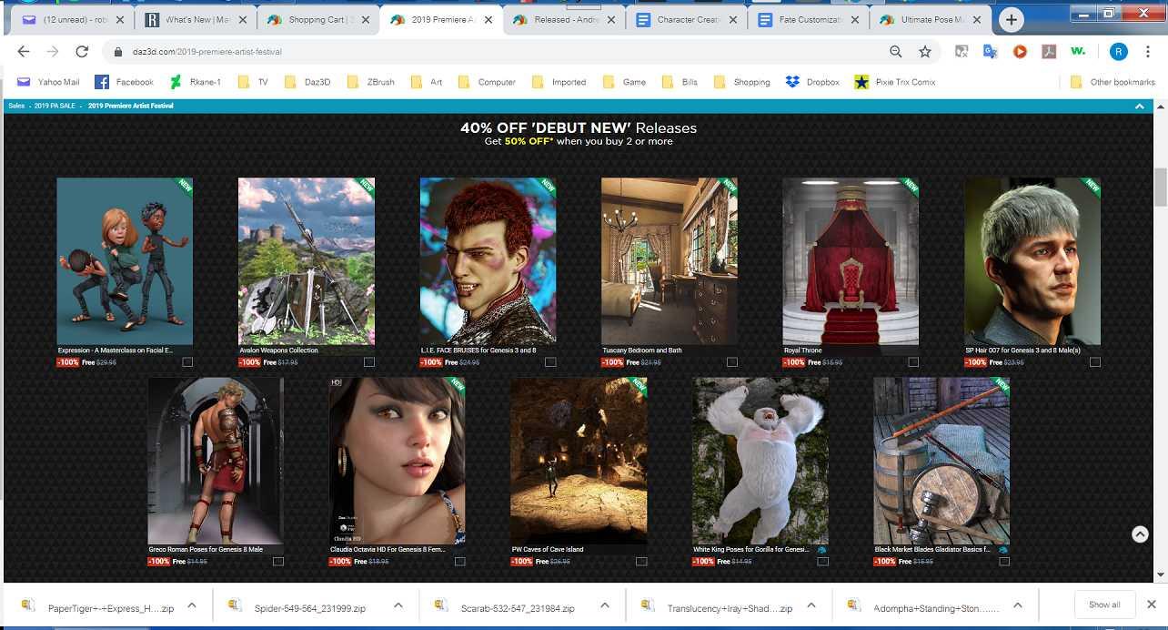Check the PW Caves of Cave Island box
The image size is (1168, 630).
(641, 562)
